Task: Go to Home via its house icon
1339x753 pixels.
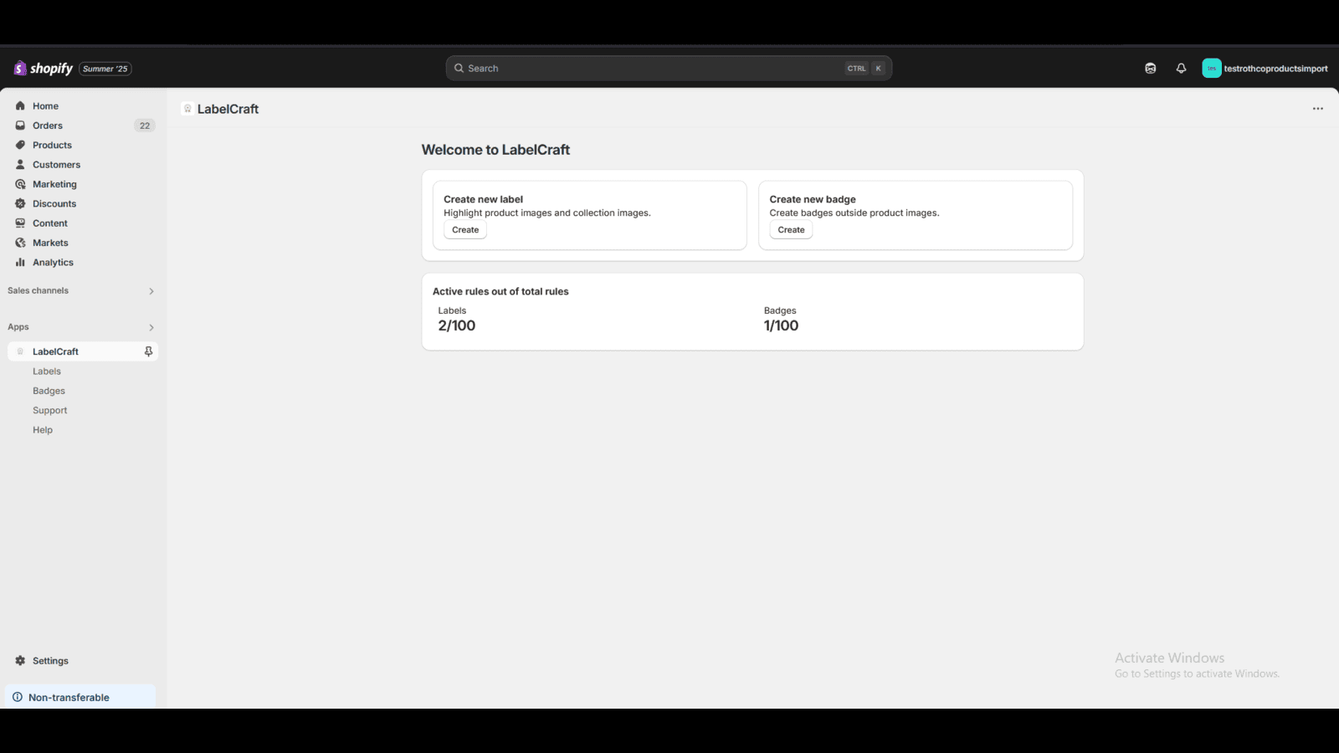Action: tap(20, 106)
